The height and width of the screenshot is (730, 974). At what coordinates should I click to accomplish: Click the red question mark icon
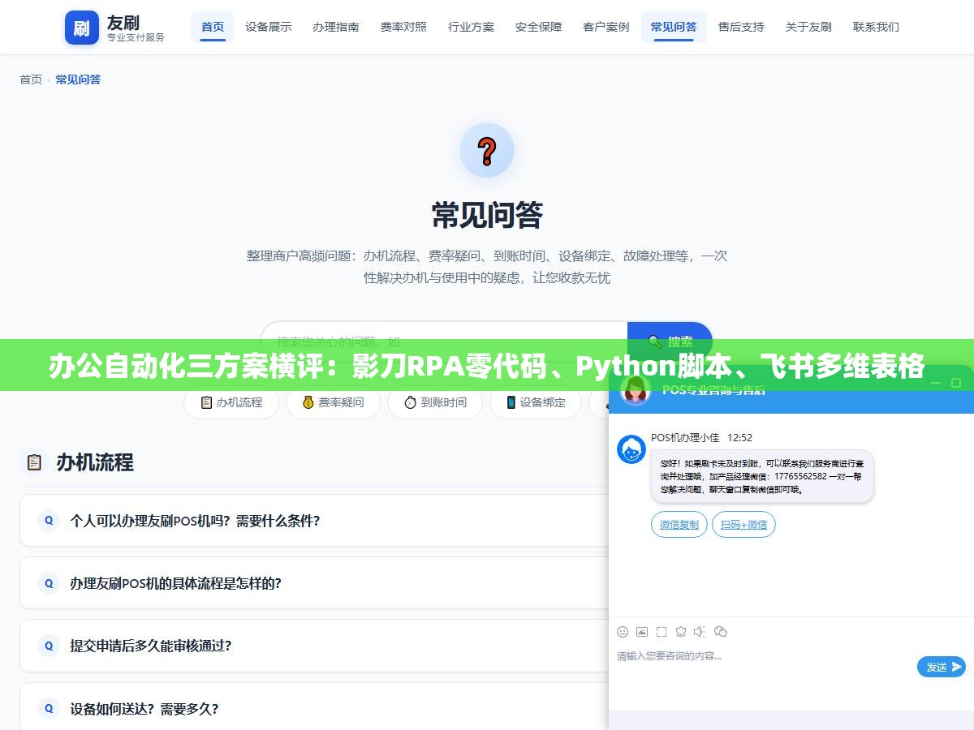pos(487,151)
